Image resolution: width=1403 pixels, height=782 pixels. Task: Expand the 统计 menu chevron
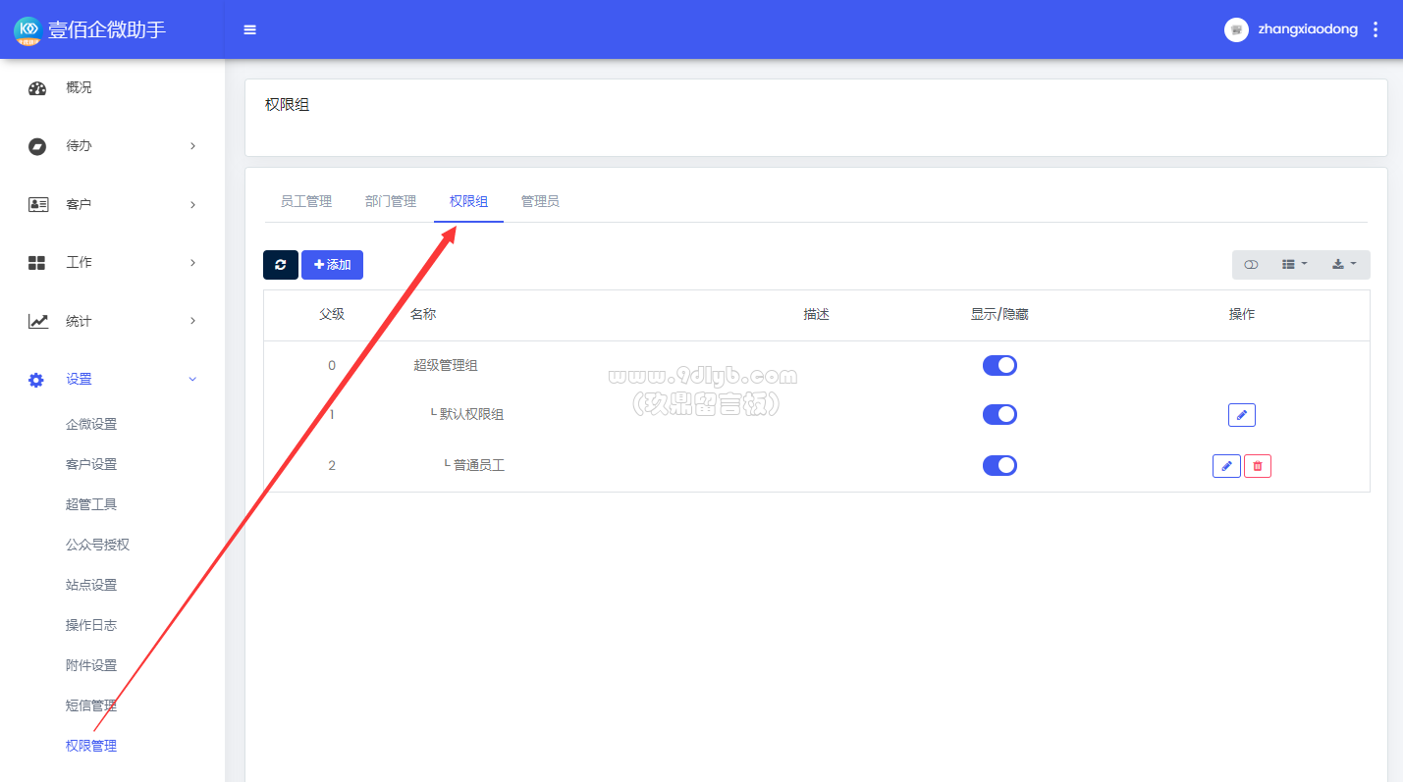click(x=192, y=321)
